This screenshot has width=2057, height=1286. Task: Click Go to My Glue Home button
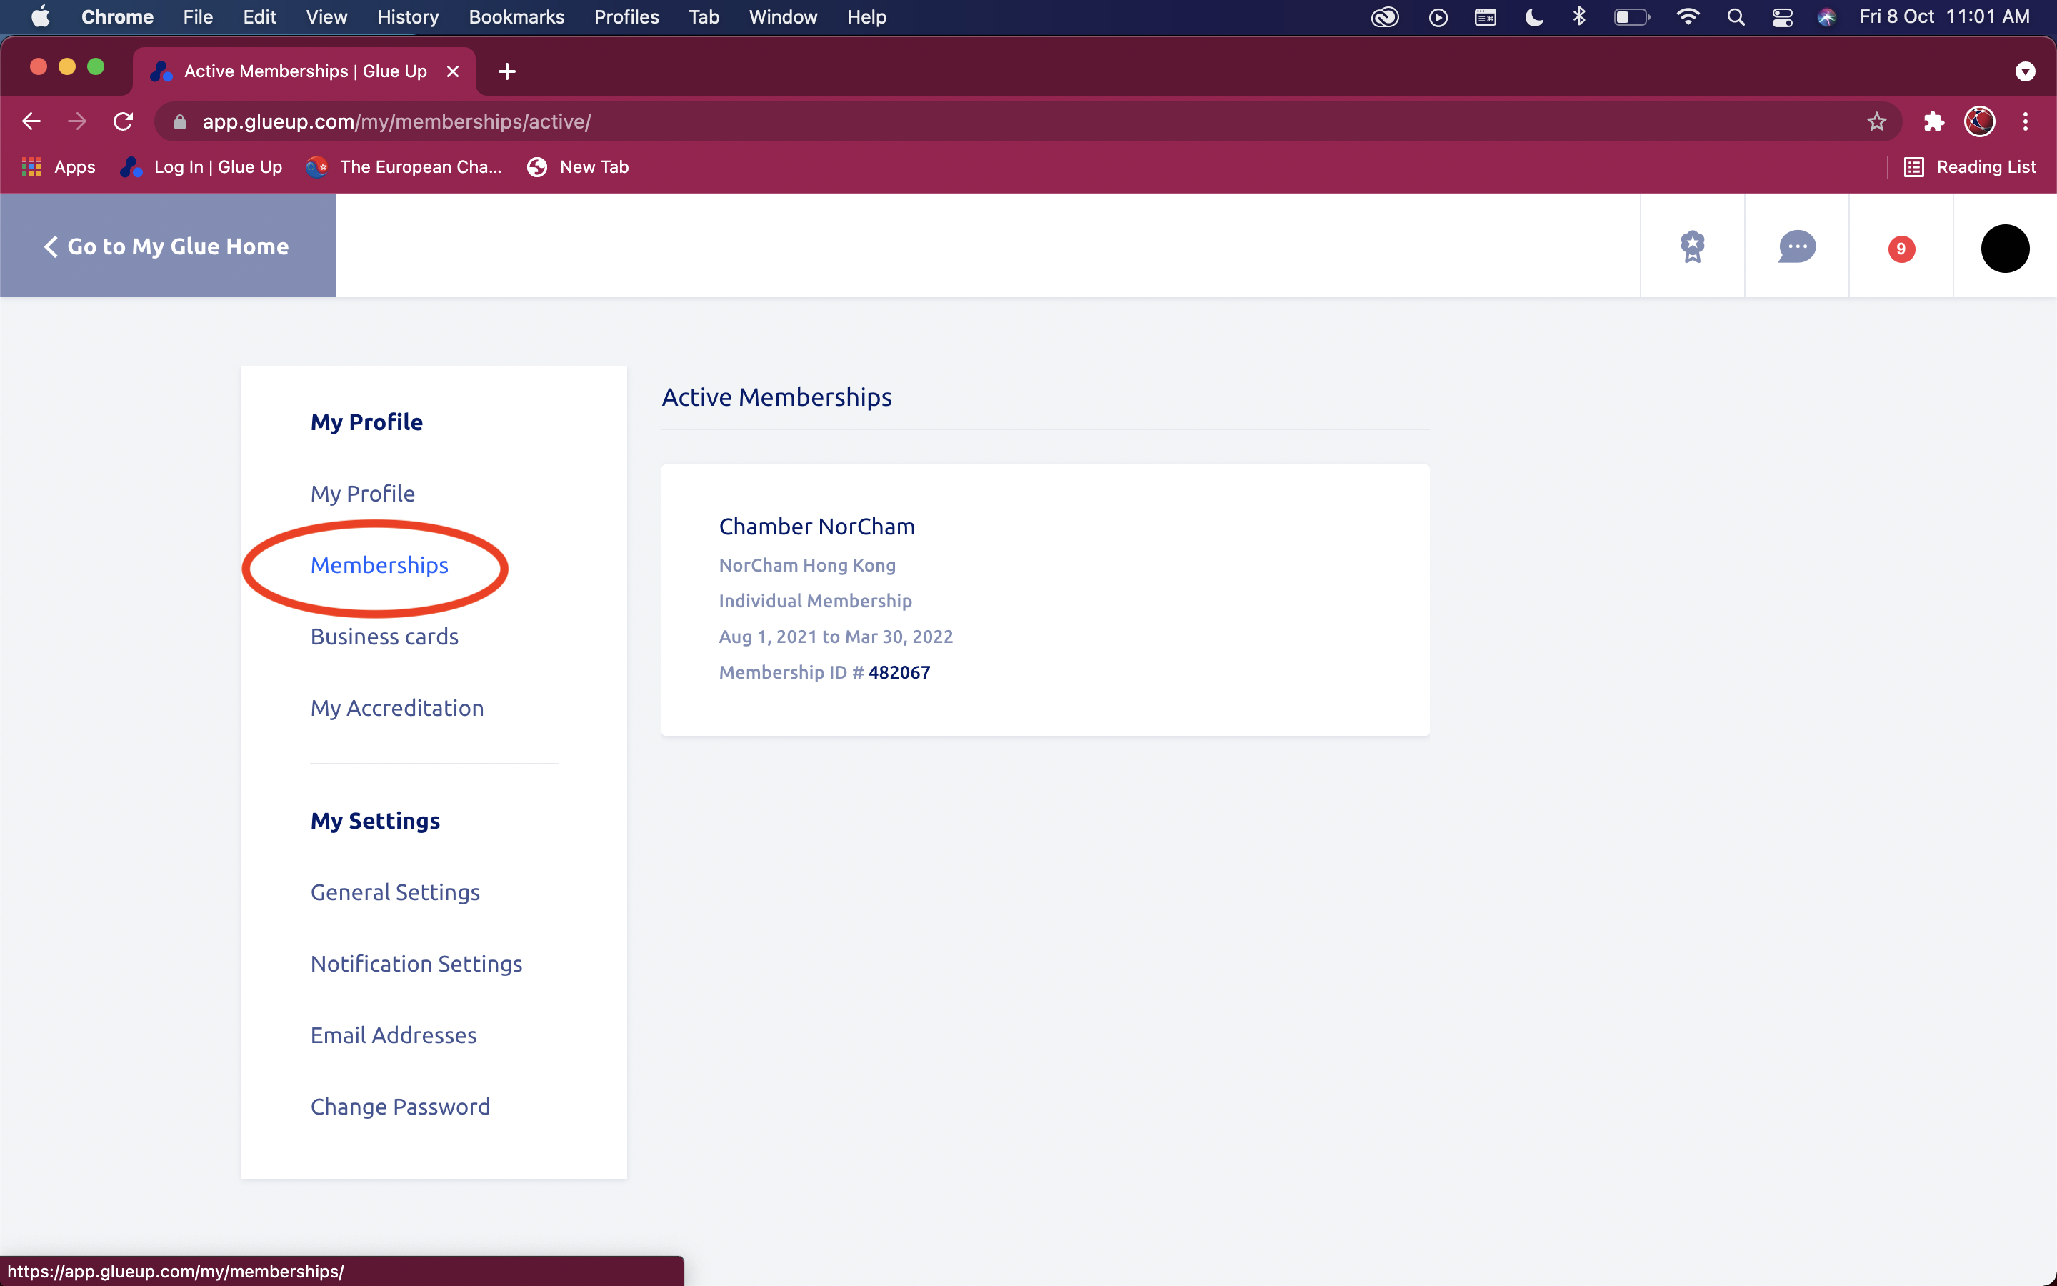point(169,246)
